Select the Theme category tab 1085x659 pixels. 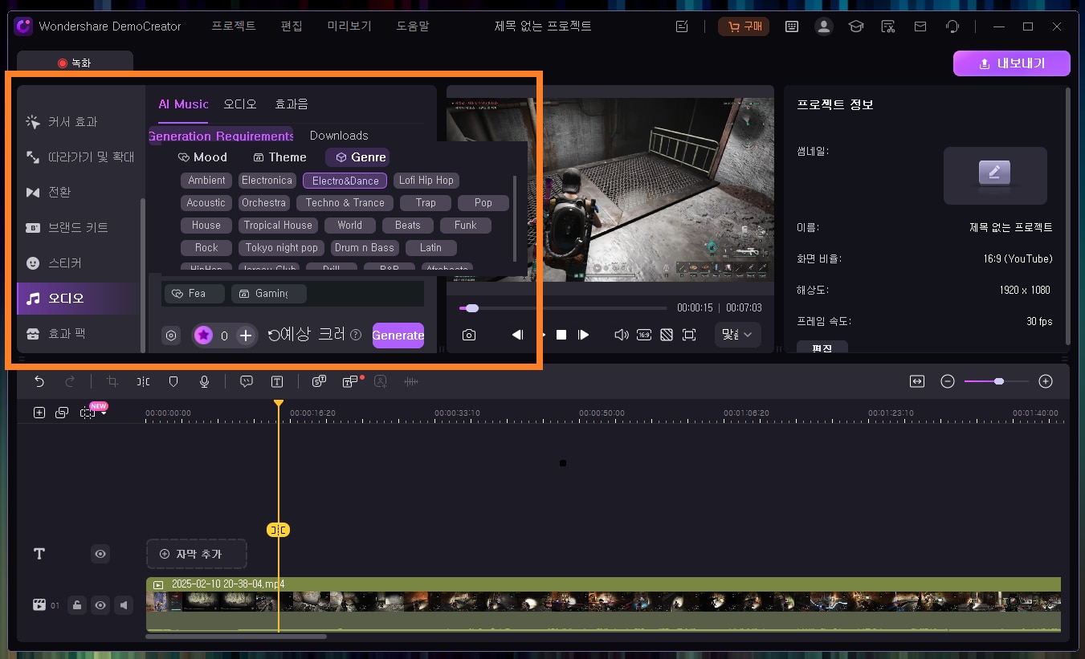pyautogui.click(x=279, y=157)
